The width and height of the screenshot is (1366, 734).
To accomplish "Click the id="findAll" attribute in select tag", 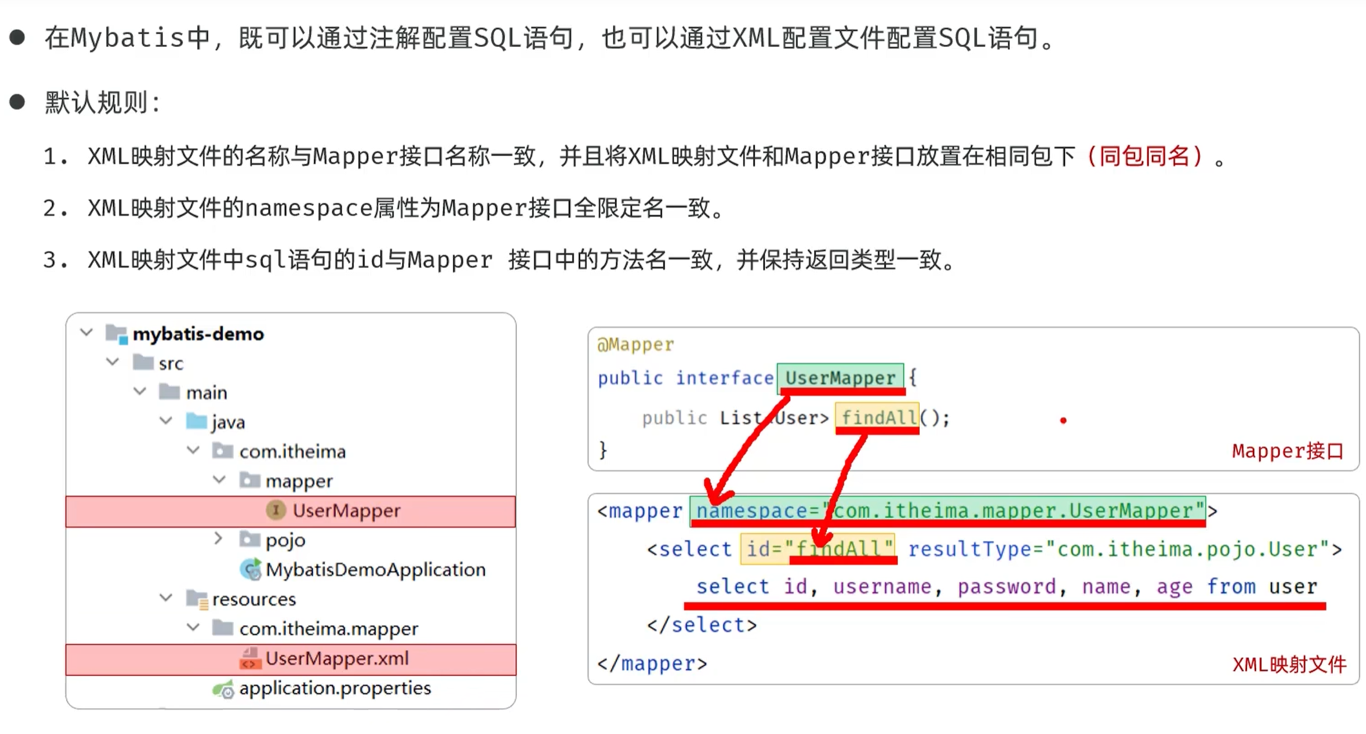I will [x=818, y=549].
